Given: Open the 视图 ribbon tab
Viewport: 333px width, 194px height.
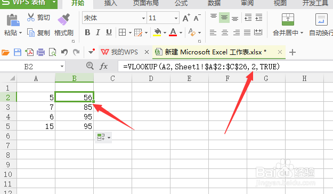Looking at the screenshot, I should click(280, 3).
